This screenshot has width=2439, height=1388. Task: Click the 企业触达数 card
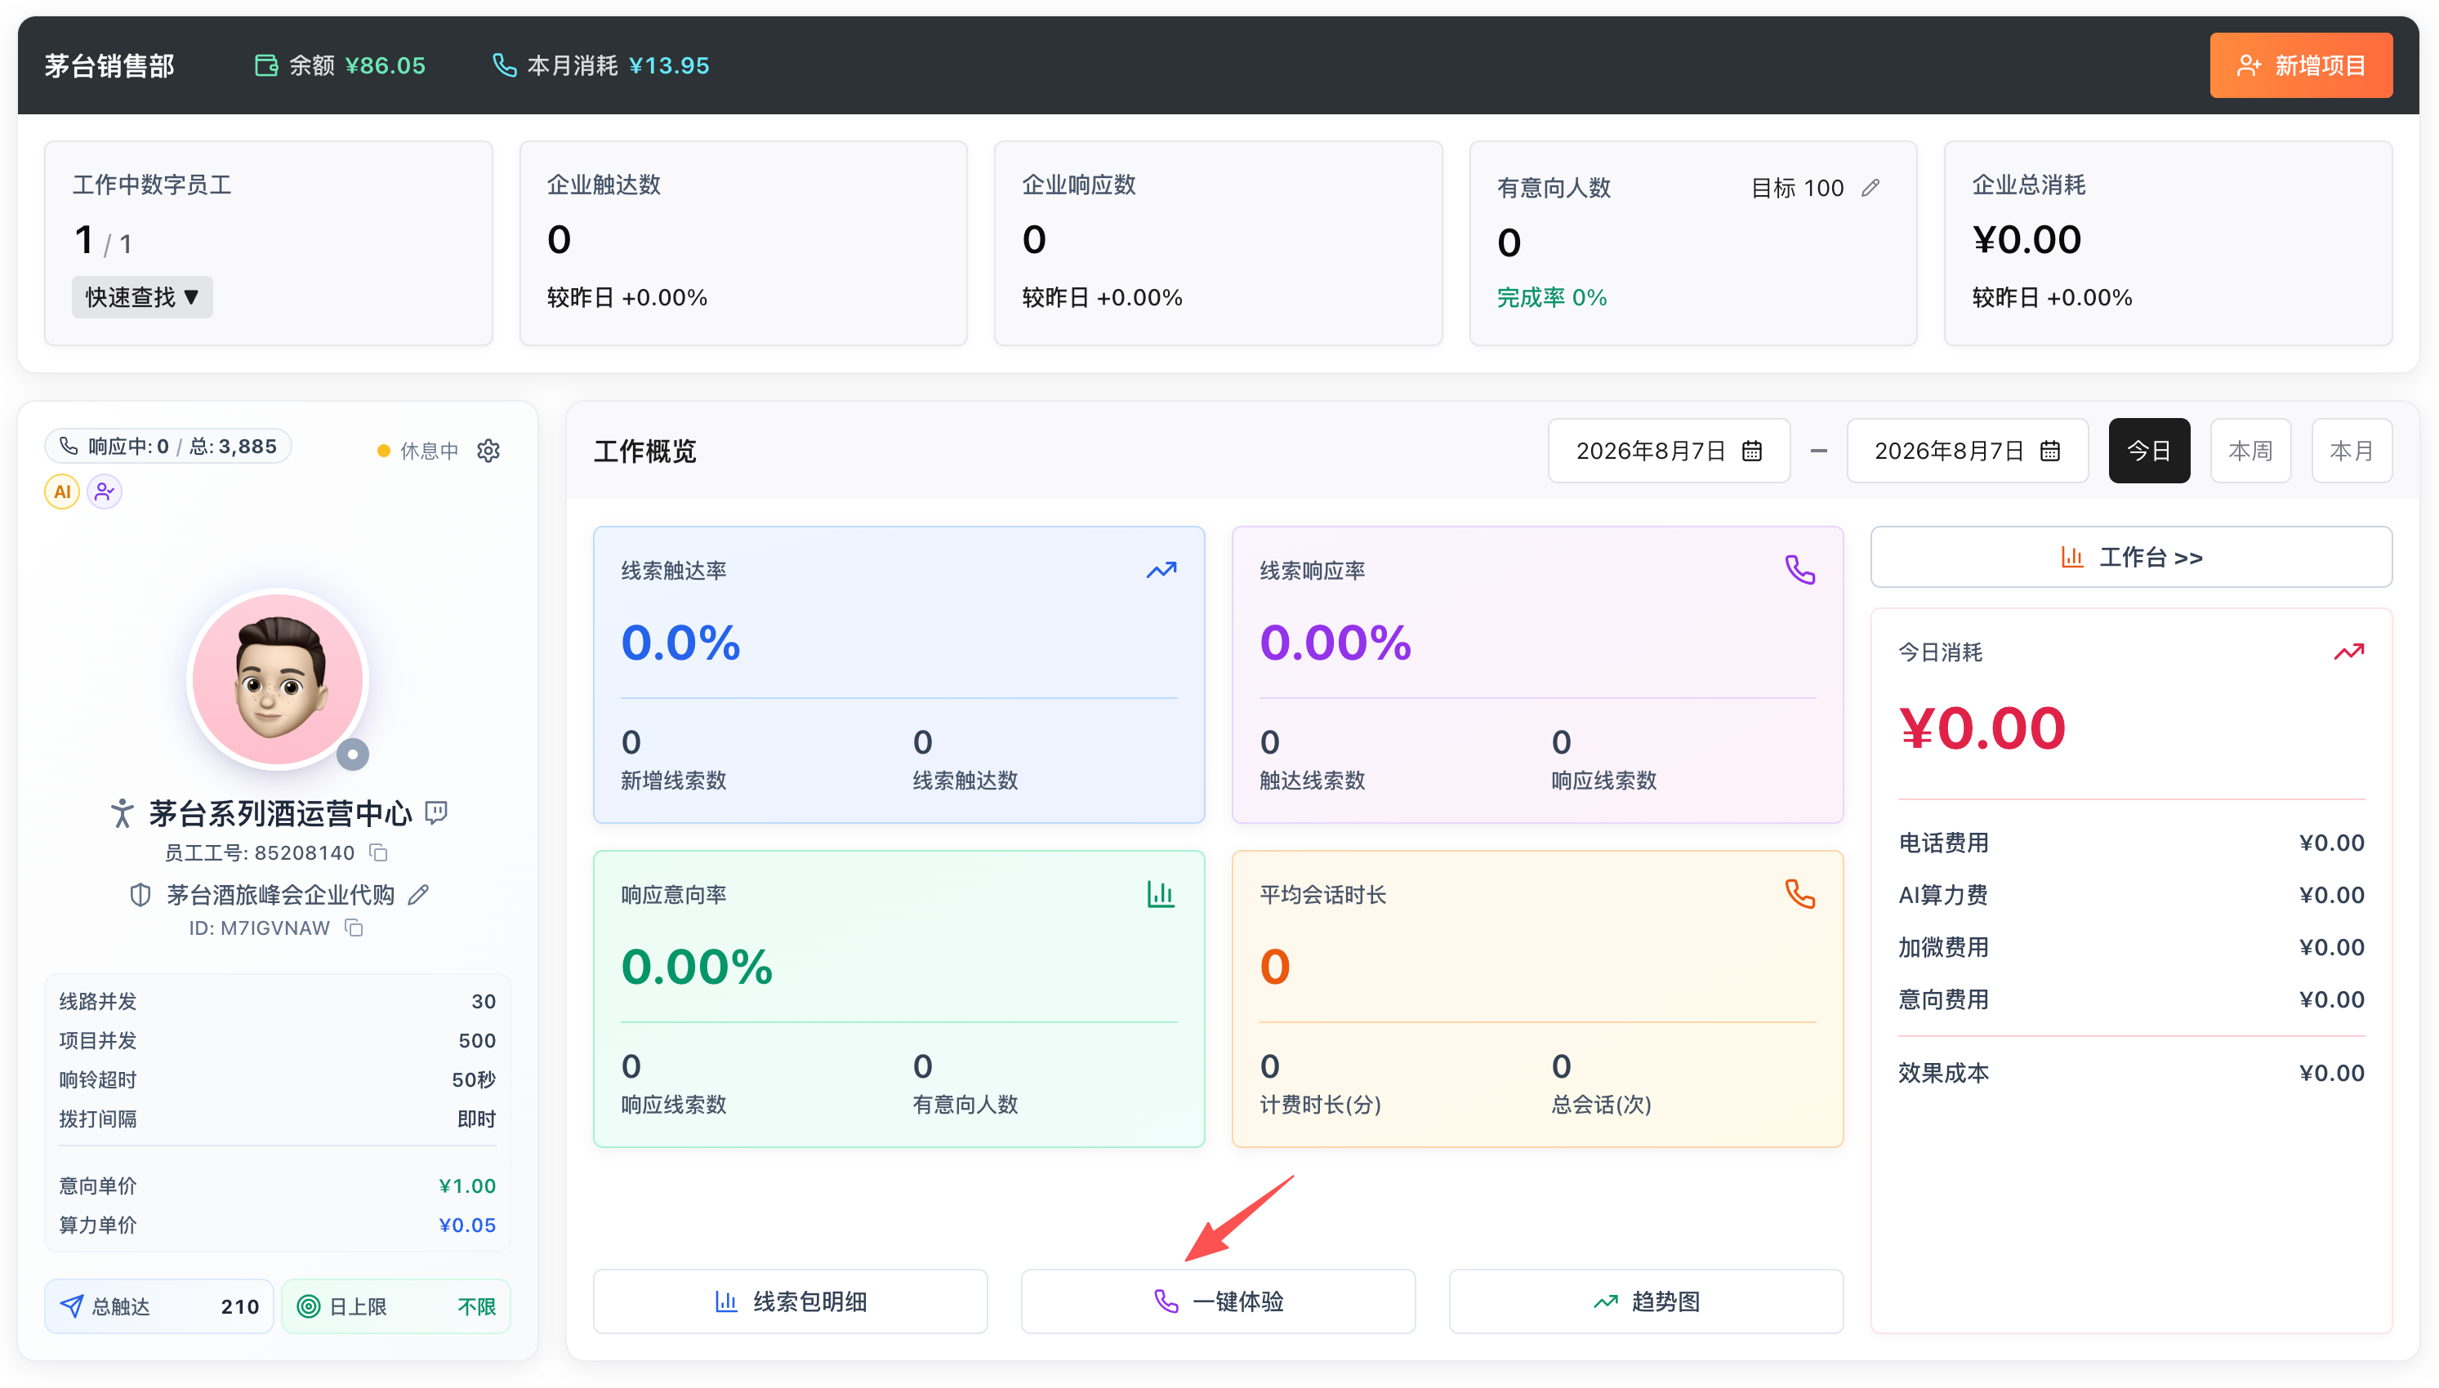pyautogui.click(x=742, y=243)
